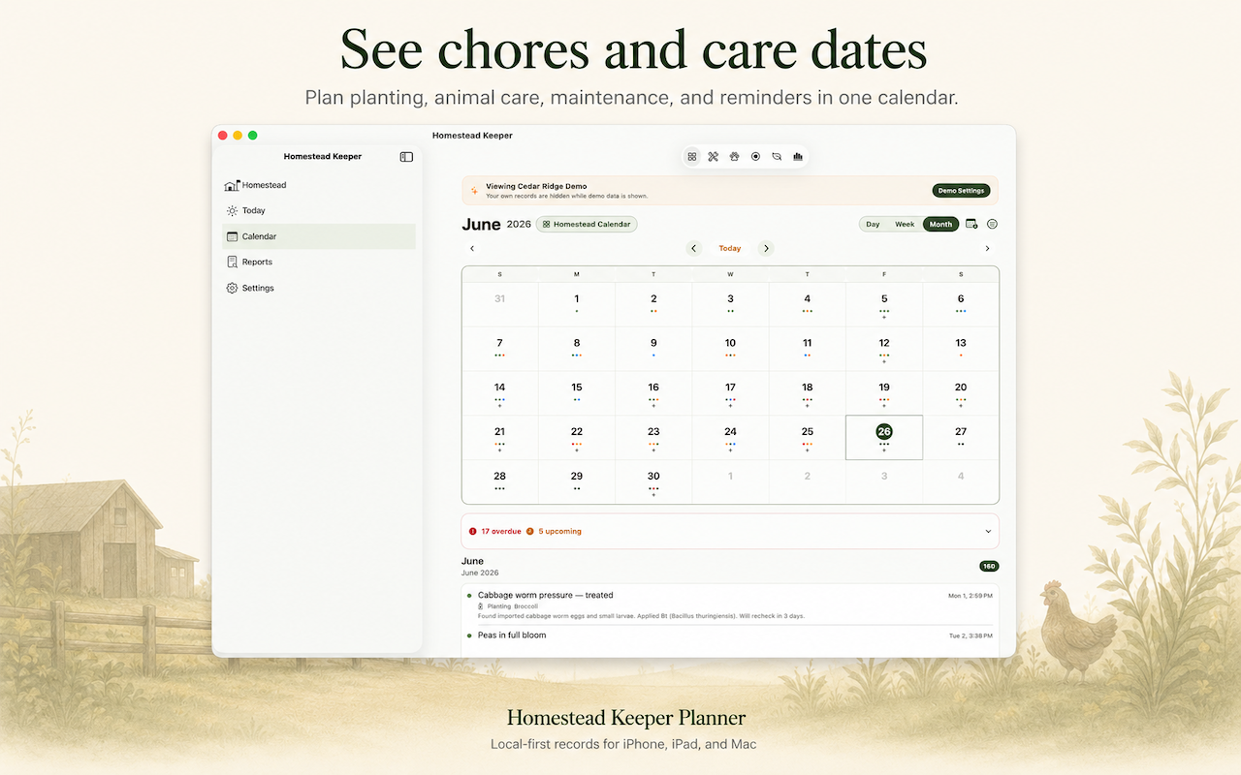This screenshot has width=1241, height=775.
Task: Open the filter list icon beside Month
Action: click(x=992, y=224)
